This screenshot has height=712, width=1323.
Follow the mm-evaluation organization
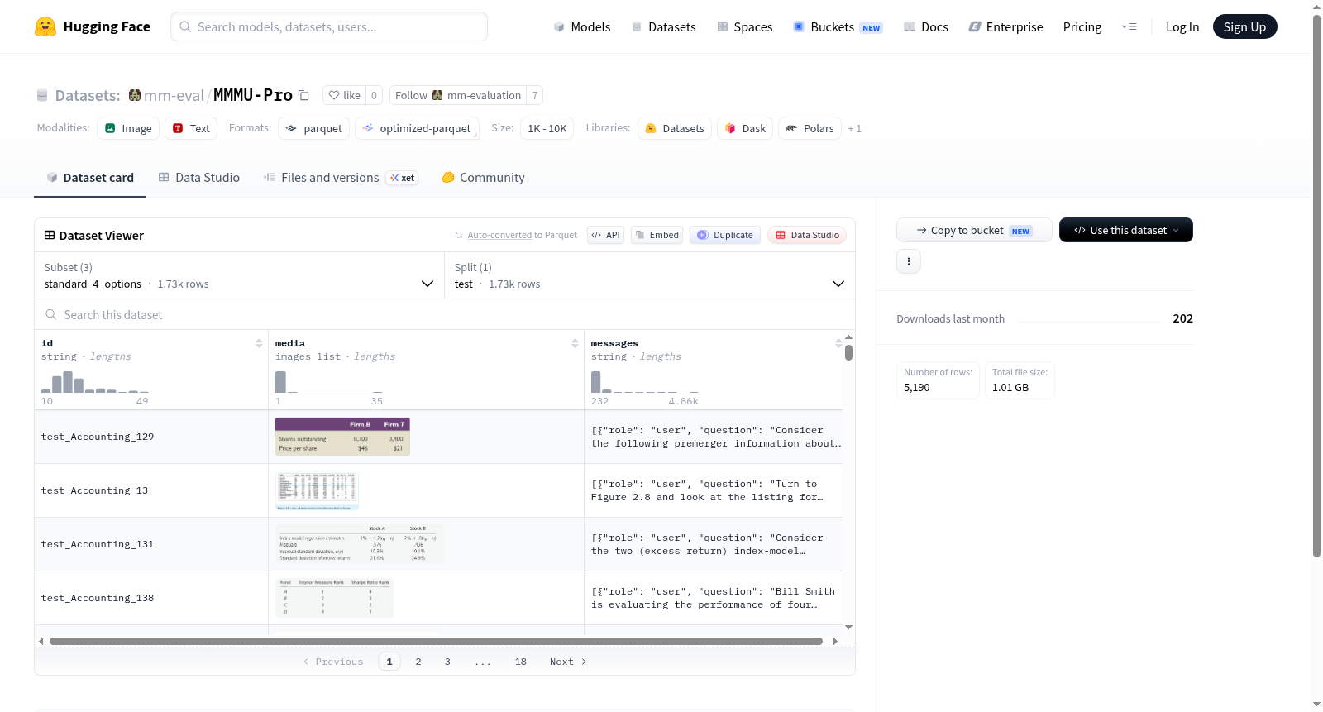(x=458, y=95)
